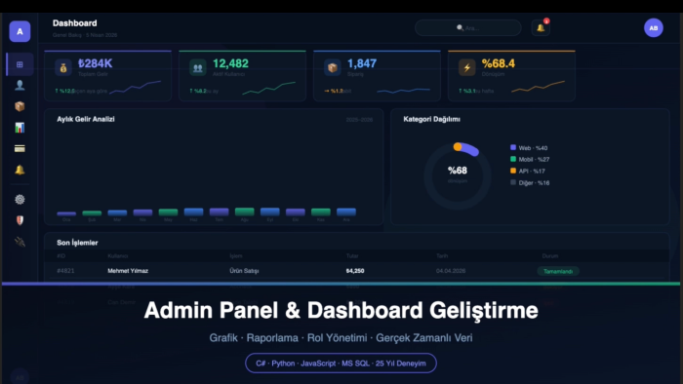Click the Tamamlandı status badge
Viewport: 683px width, 384px height.
(x=558, y=271)
